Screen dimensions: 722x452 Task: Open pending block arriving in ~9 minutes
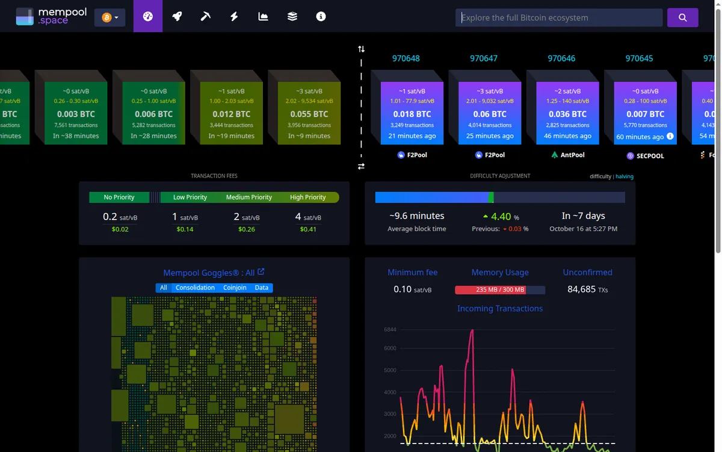point(309,113)
